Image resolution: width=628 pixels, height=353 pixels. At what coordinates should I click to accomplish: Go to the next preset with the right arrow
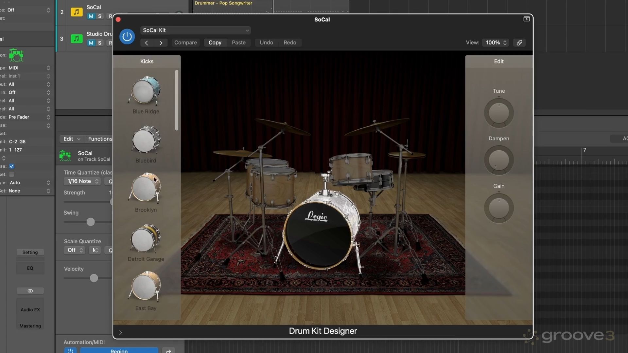click(x=161, y=43)
